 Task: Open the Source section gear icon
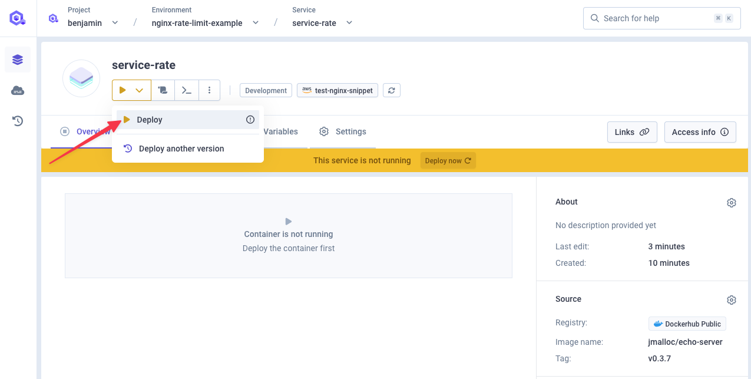(x=731, y=299)
